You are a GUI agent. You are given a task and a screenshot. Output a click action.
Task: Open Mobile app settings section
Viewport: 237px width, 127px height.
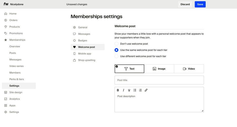tap(88, 54)
